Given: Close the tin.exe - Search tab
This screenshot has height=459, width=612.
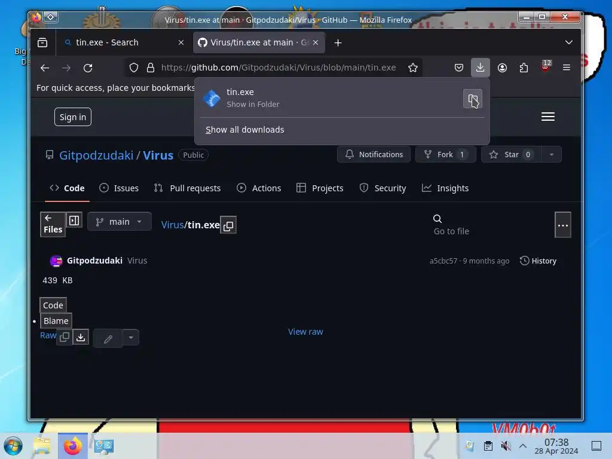Looking at the screenshot, I should [180, 42].
